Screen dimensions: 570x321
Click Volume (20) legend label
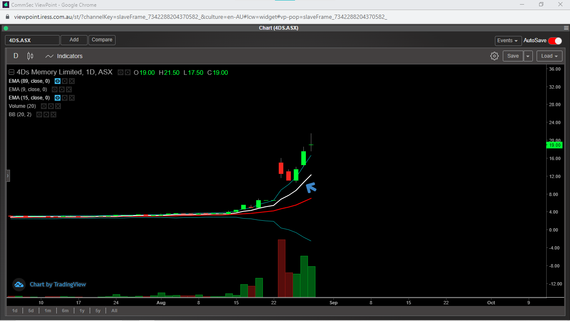pyautogui.click(x=23, y=106)
